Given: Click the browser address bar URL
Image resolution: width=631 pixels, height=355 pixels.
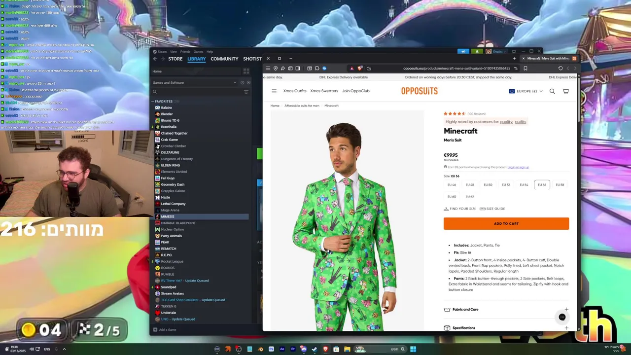Looking at the screenshot, I should coord(456,69).
